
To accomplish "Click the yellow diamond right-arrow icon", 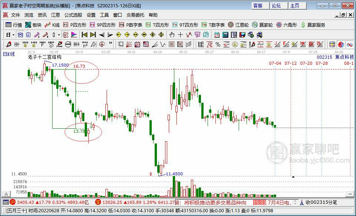I will [127, 35].
